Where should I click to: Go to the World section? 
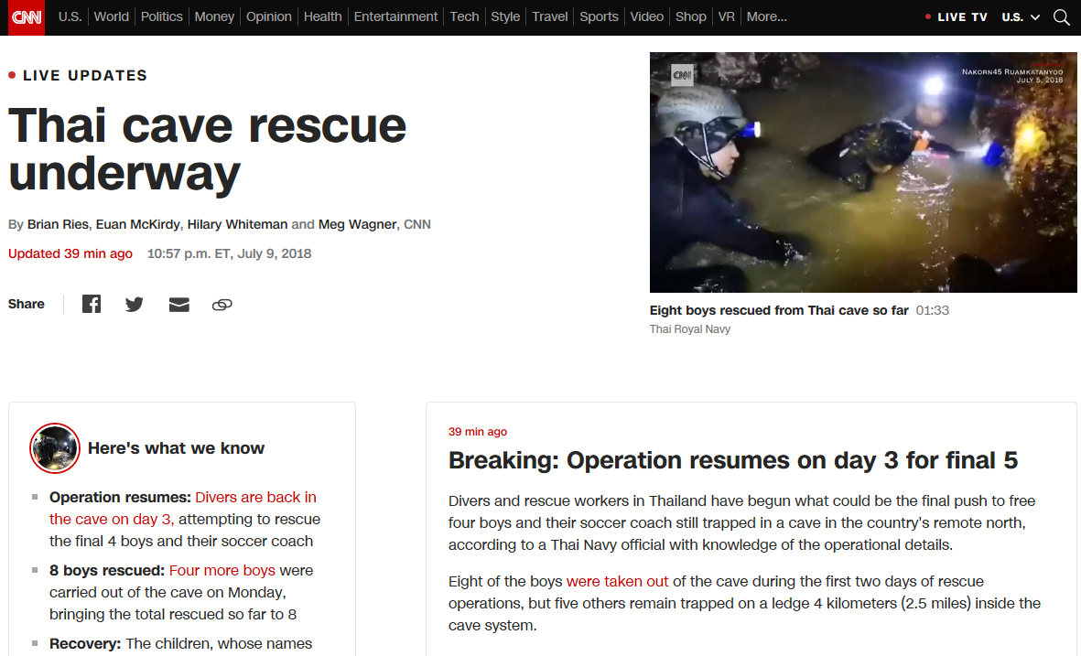pyautogui.click(x=111, y=16)
